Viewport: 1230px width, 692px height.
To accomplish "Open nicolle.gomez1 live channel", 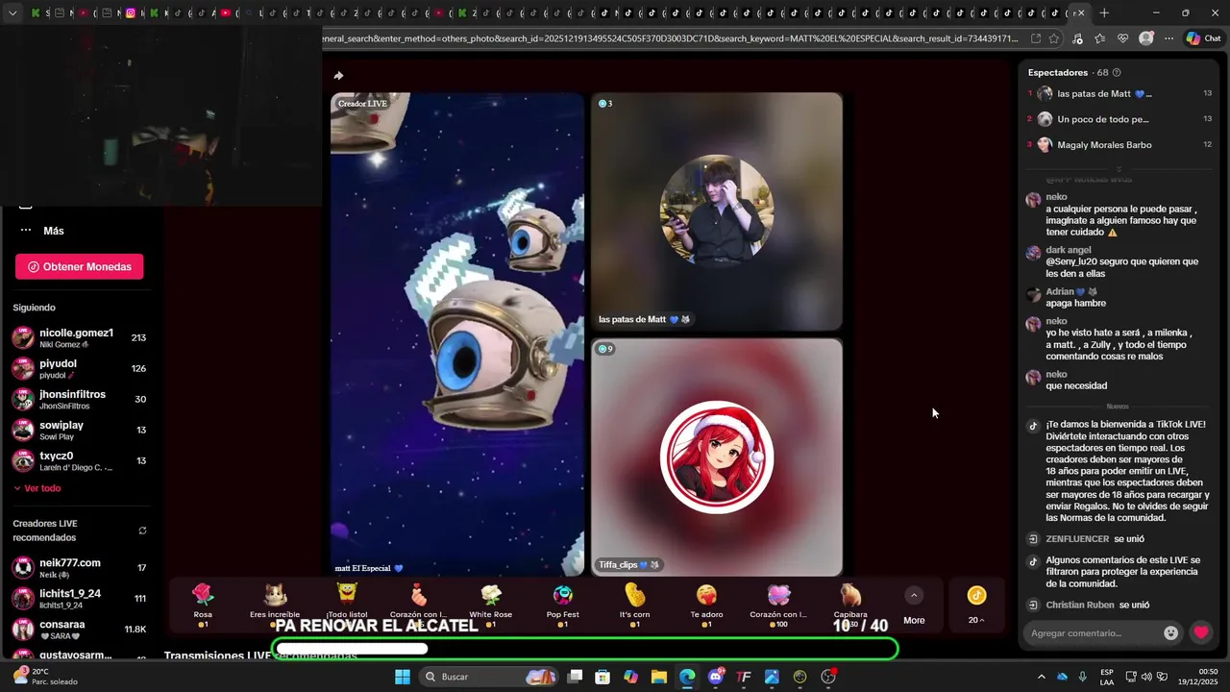I will [79, 338].
